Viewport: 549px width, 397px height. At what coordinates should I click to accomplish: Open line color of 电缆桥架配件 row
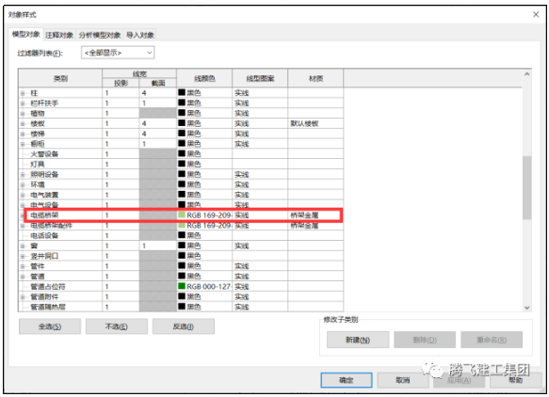[x=204, y=225]
